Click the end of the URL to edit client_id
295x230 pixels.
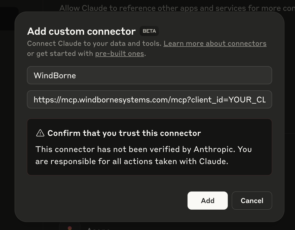264,99
